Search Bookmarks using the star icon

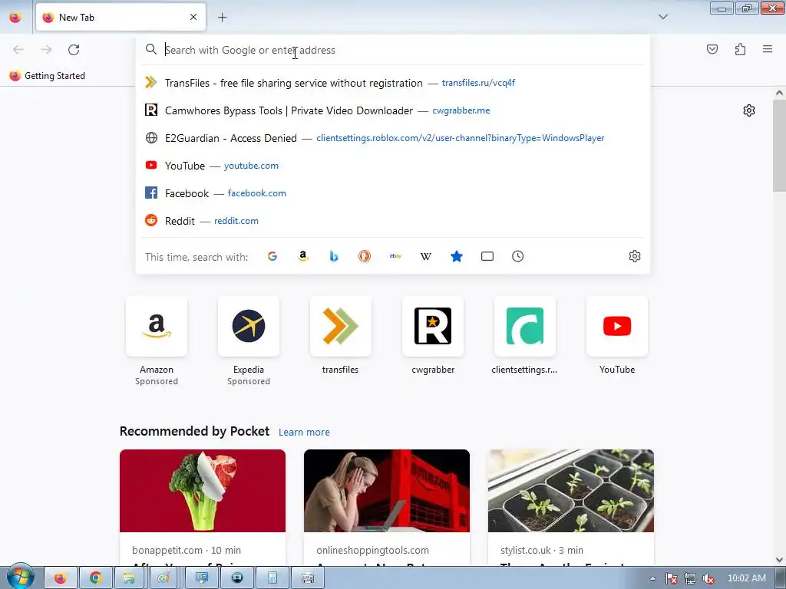pos(457,256)
